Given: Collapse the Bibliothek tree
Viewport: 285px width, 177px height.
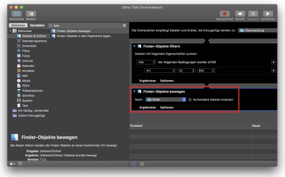Looking at the screenshot, I should 10,31.
